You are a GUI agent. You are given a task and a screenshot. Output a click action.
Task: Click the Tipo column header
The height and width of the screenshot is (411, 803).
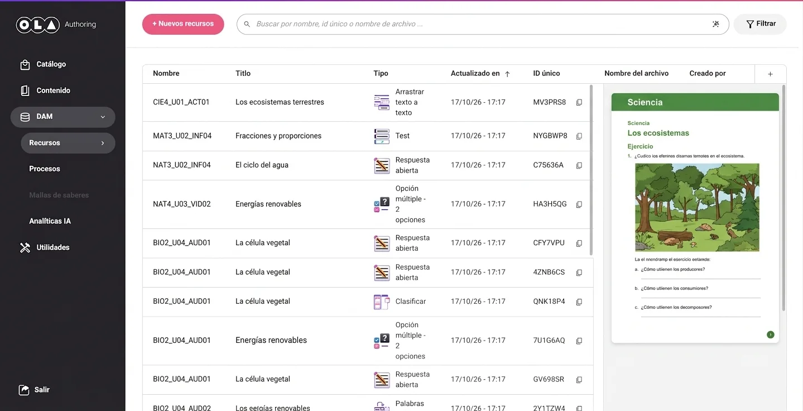pos(381,73)
